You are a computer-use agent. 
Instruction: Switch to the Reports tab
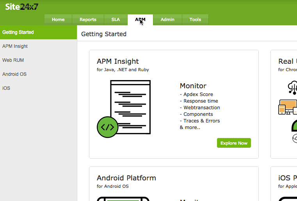click(x=88, y=19)
